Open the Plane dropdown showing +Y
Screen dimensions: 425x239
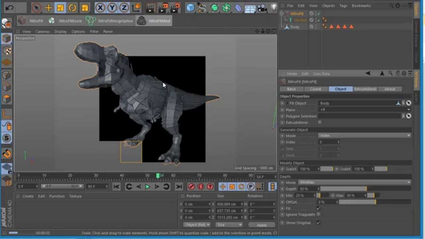click(365, 110)
